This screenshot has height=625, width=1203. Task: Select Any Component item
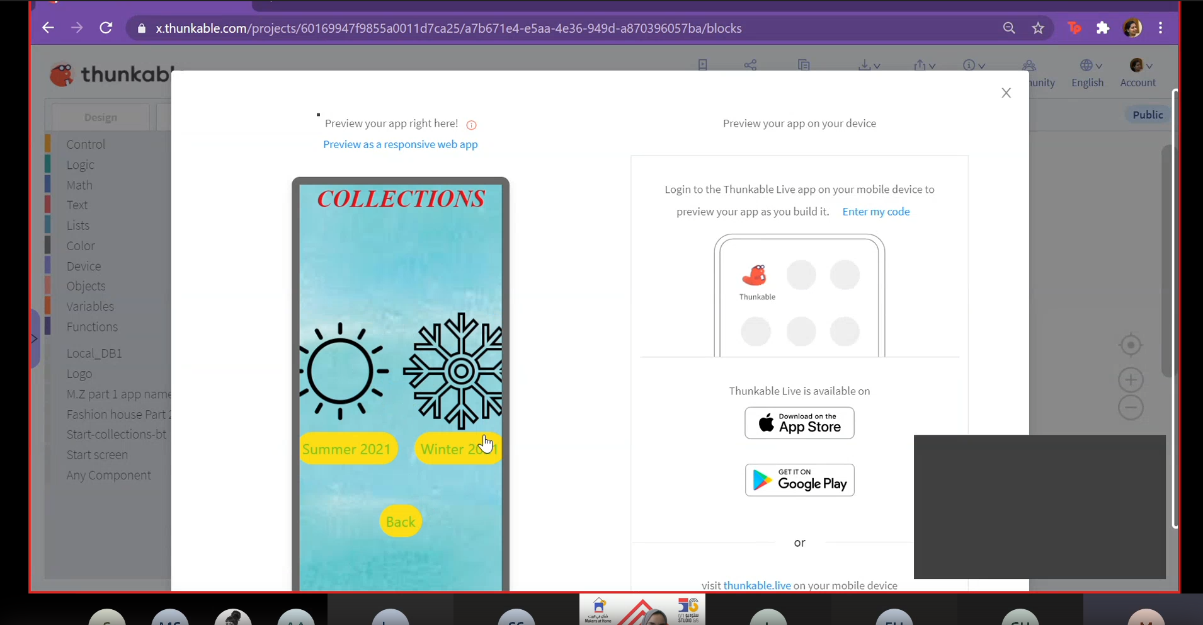(108, 475)
